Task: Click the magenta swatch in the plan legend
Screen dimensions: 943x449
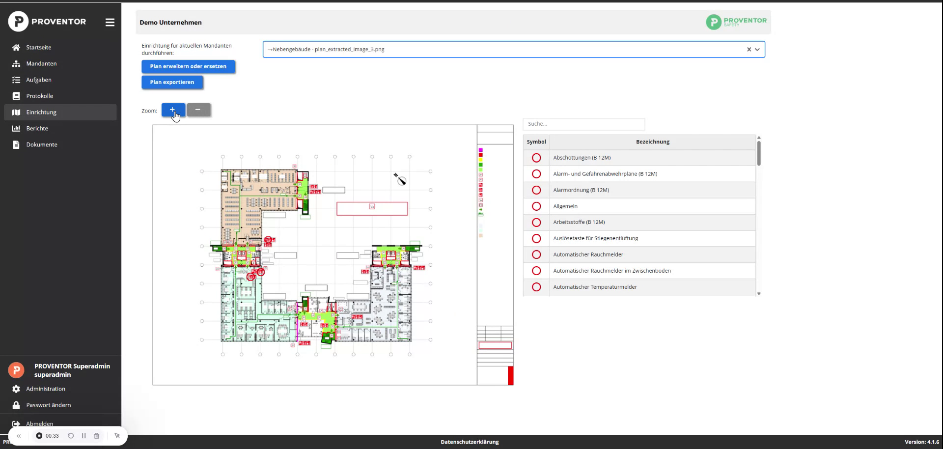Action: [480, 150]
